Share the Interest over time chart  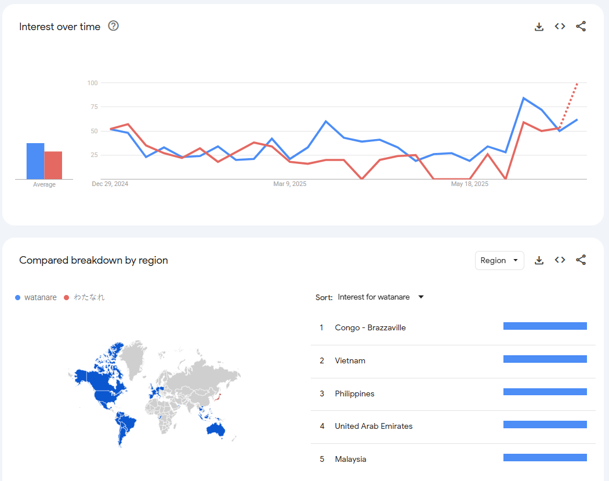point(581,27)
